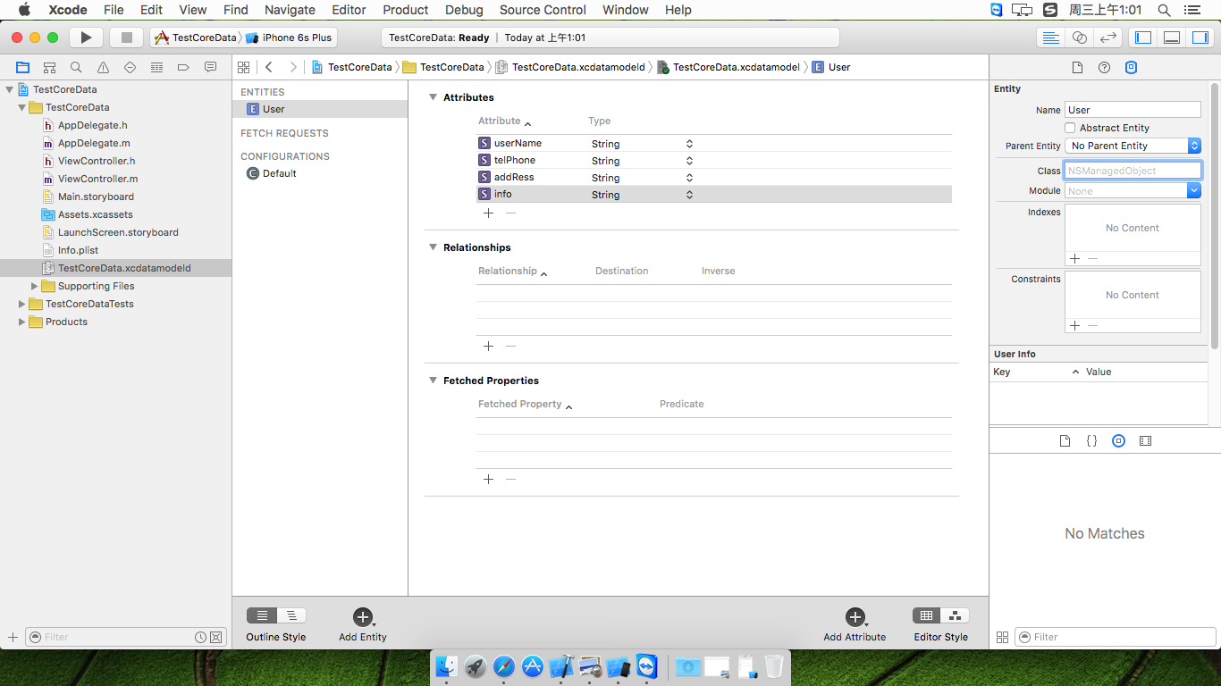1221x686 pixels.
Task: Go forward in the editor history
Action: 292,67
